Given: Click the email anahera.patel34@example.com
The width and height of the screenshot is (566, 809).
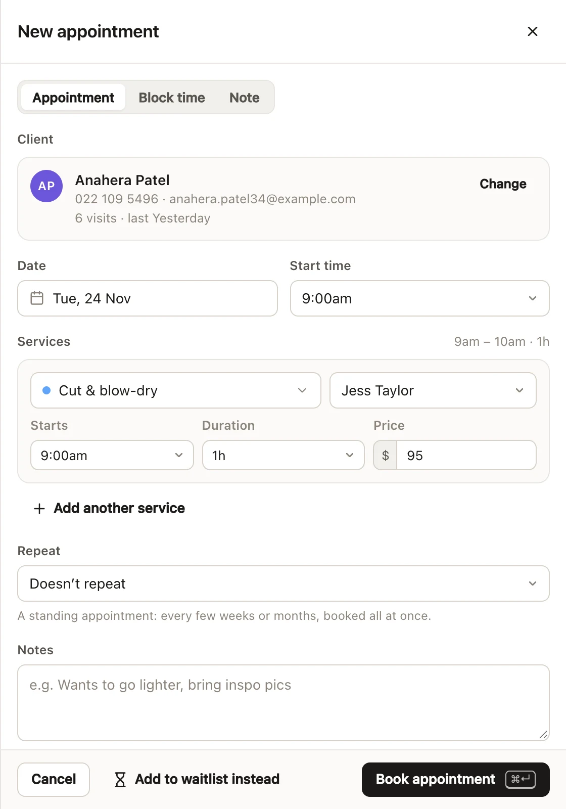Looking at the screenshot, I should (x=262, y=199).
